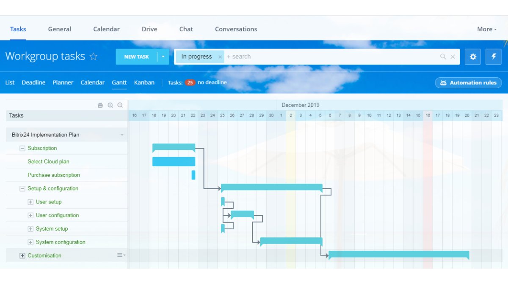Collapse the Bitrix24 Implementation Plan project
Image resolution: width=508 pixels, height=285 pixels.
point(122,135)
